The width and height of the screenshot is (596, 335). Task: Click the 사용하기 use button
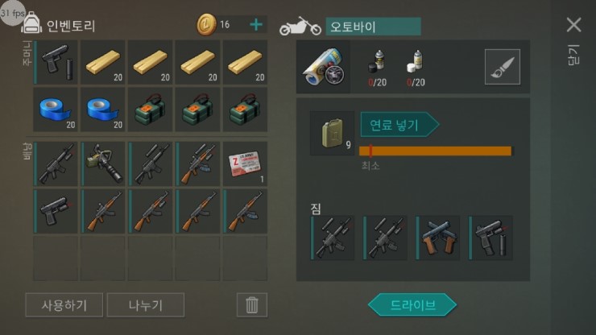point(64,305)
